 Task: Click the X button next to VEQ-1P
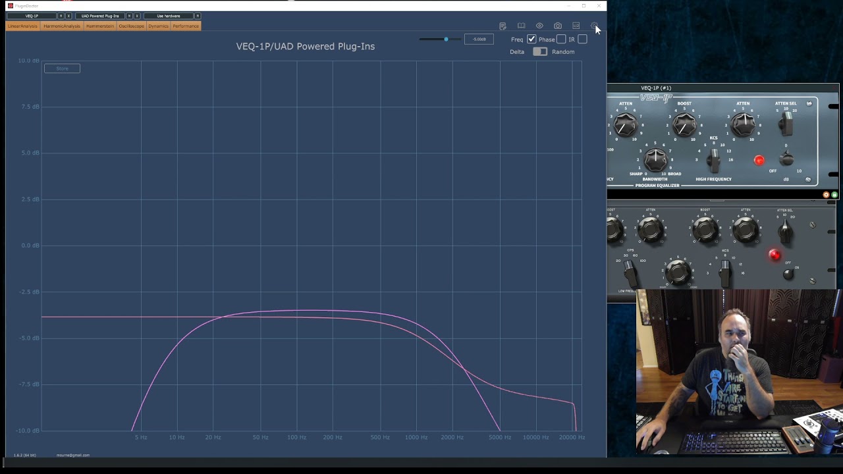(68, 16)
